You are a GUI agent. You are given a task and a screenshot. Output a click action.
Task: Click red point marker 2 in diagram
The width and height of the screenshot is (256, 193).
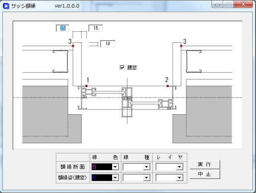click(168, 86)
